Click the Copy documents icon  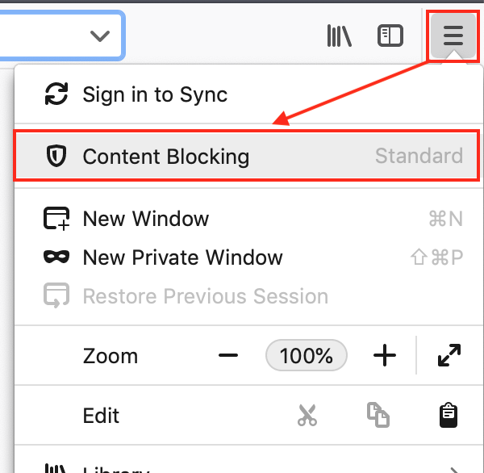378,416
